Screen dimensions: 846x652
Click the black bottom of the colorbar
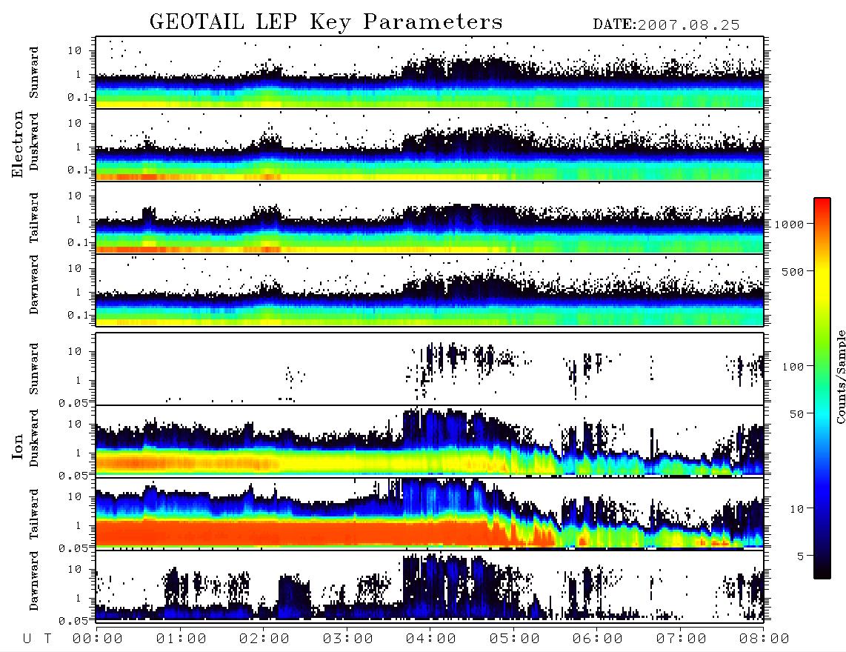click(x=822, y=573)
